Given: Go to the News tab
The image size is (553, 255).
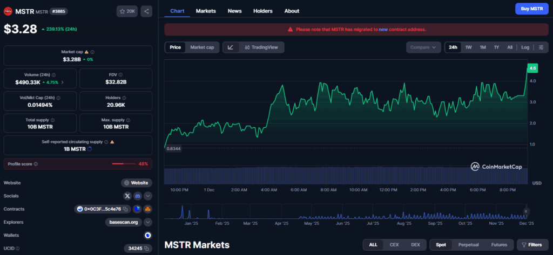Looking at the screenshot, I should (234, 11).
